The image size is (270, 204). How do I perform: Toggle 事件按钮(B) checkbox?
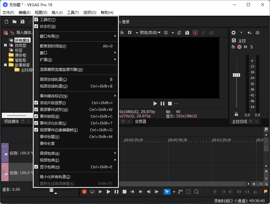[x=36, y=116]
